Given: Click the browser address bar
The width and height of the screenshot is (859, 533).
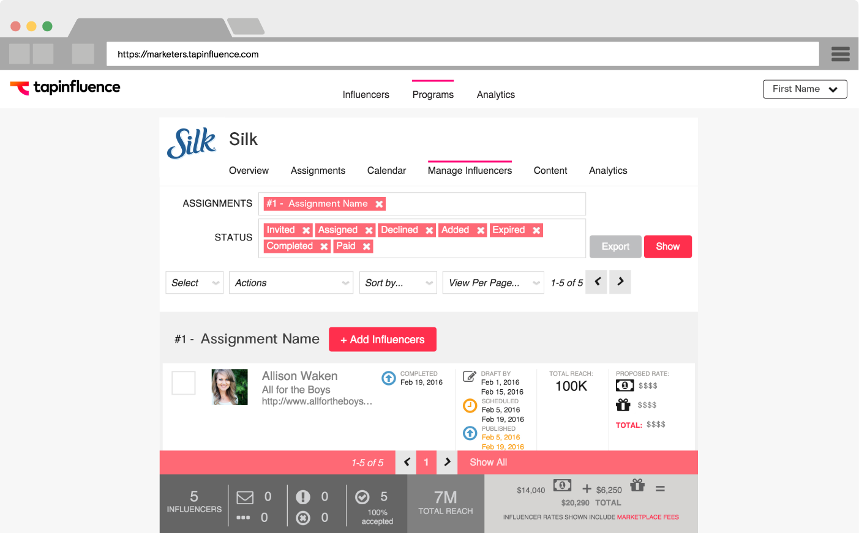Looking at the screenshot, I should click(463, 54).
